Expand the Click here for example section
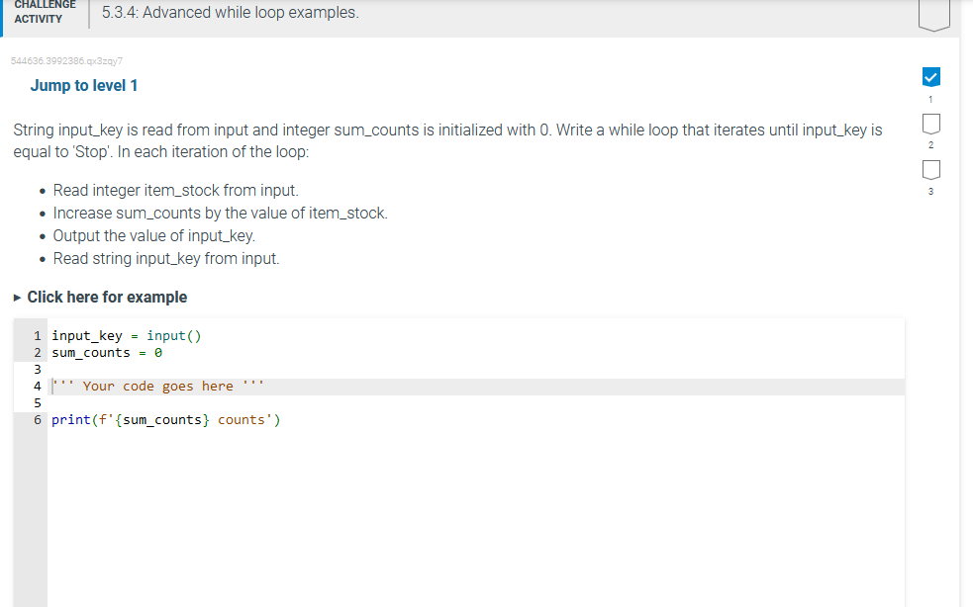This screenshot has width=973, height=607. tap(107, 297)
